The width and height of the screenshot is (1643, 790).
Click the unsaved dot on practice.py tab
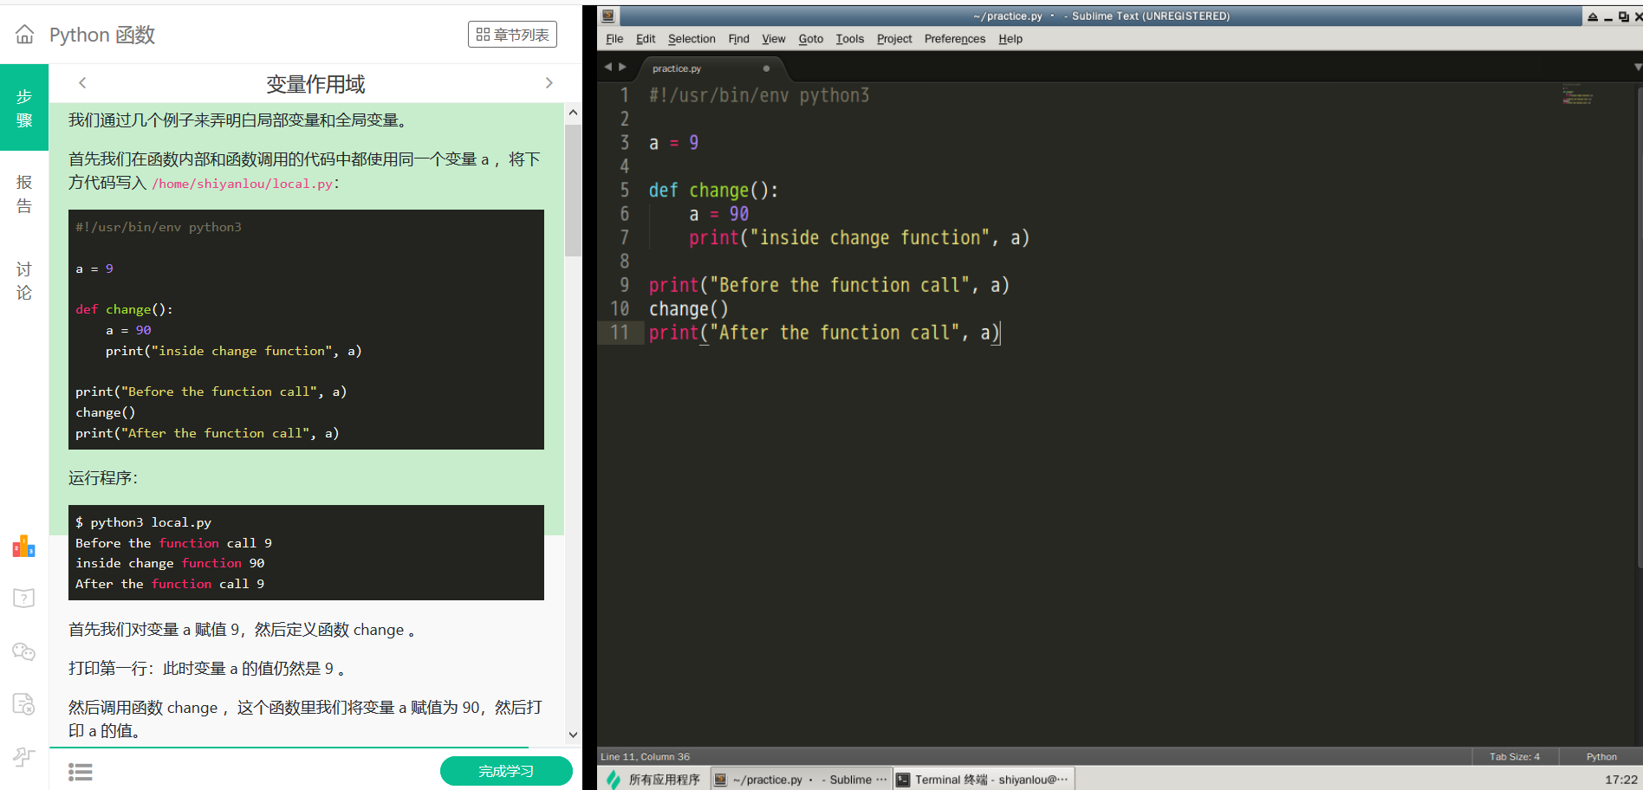click(766, 68)
